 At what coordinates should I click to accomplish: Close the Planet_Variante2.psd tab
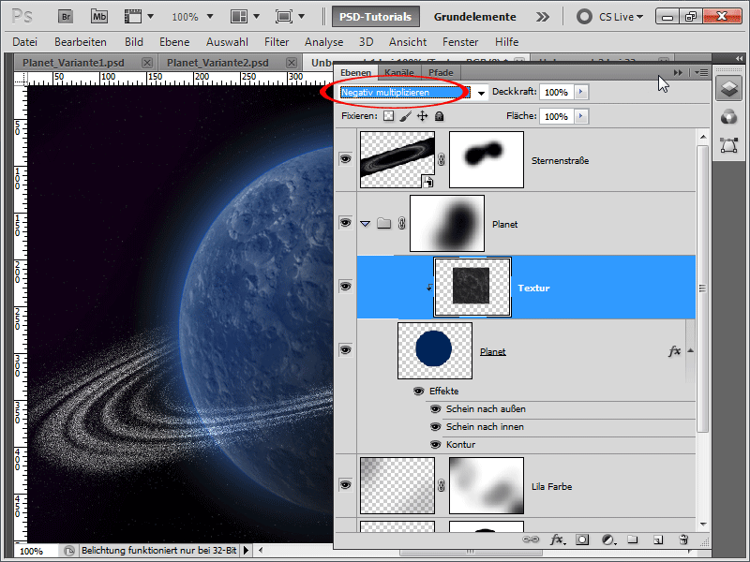292,63
